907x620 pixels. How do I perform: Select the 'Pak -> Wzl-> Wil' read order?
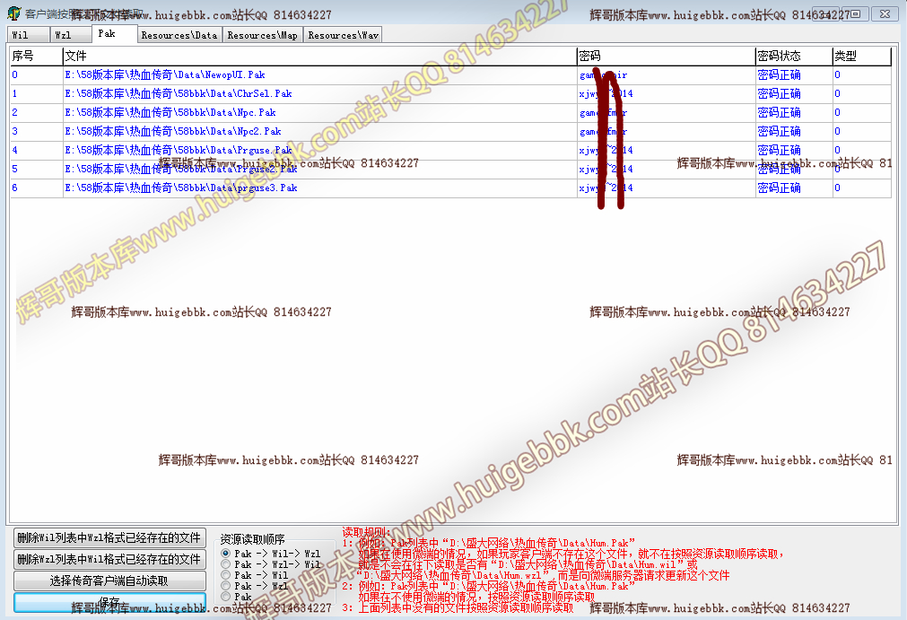click(226, 564)
